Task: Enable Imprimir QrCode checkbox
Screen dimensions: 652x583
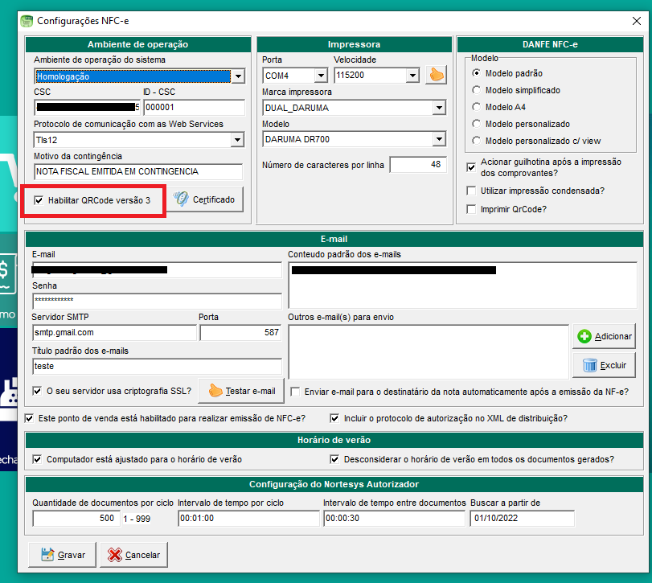Action: (471, 209)
